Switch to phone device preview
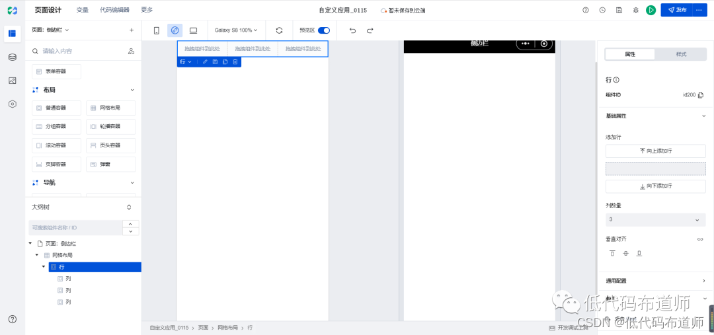The image size is (714, 335). [156, 30]
